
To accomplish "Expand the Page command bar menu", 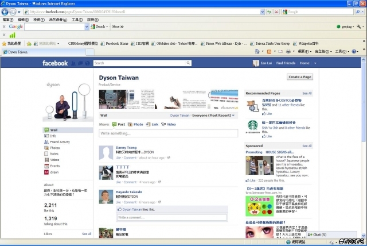I will (x=304, y=51).
